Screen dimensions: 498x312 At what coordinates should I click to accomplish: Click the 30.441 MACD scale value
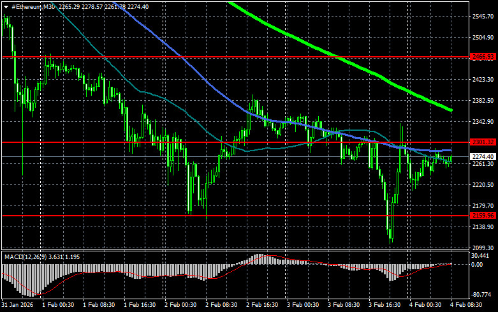pyautogui.click(x=480, y=256)
